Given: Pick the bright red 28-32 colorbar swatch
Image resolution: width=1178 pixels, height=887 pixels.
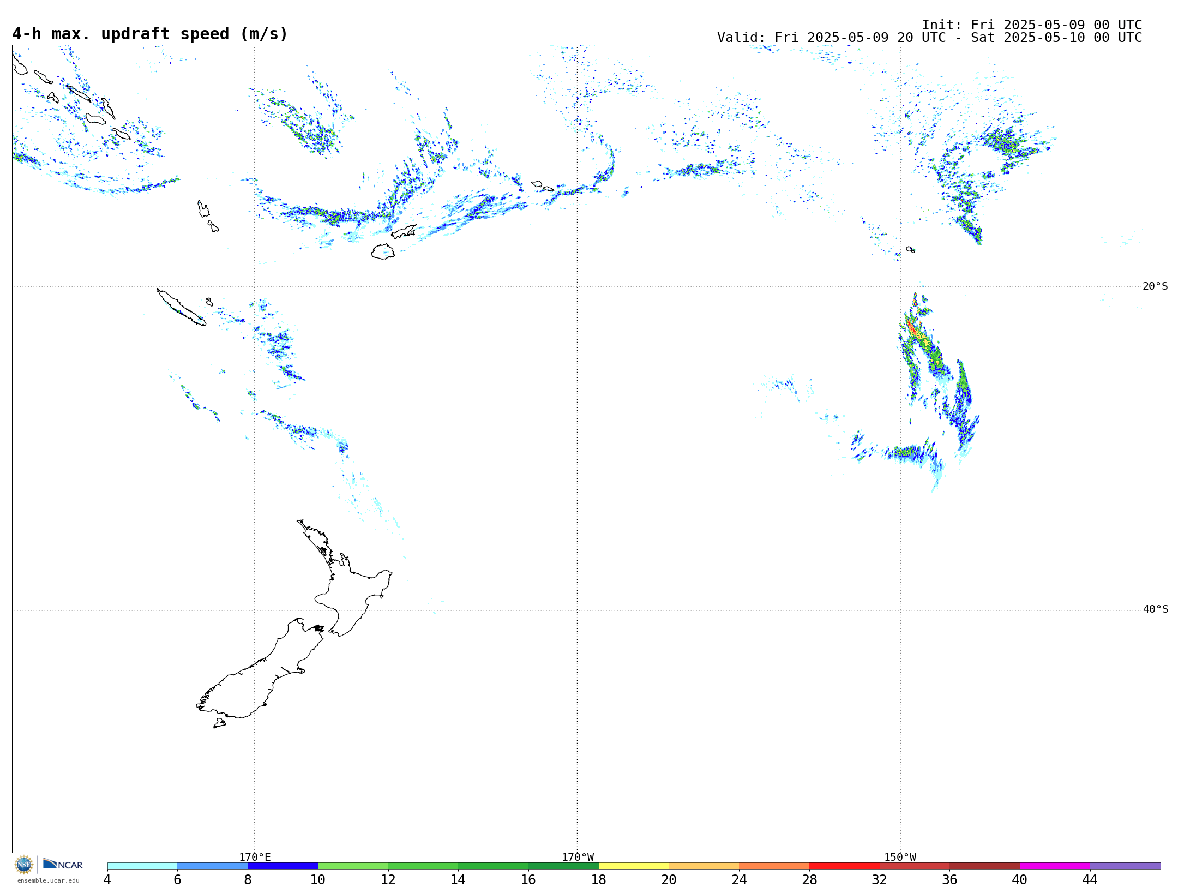Looking at the screenshot, I should click(844, 866).
